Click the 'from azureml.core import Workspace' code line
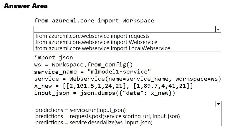235x132 pixels. [94, 21]
